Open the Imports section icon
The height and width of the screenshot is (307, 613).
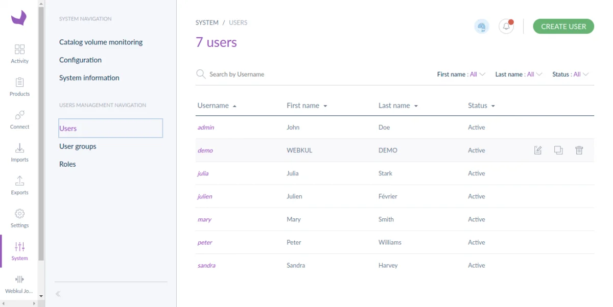[19, 151]
